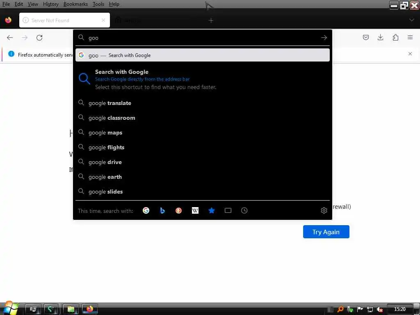Search open Tabs using the tab icon
The height and width of the screenshot is (315, 420).
point(228,210)
